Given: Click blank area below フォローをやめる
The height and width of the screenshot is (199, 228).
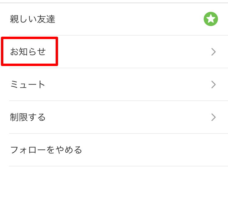Looking at the screenshot, I should [x=114, y=183].
